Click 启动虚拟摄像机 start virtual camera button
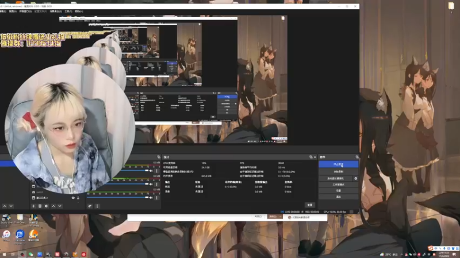 click(x=336, y=178)
